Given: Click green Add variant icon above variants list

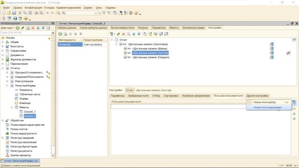Looking at the screenshot, I should click(60, 34).
